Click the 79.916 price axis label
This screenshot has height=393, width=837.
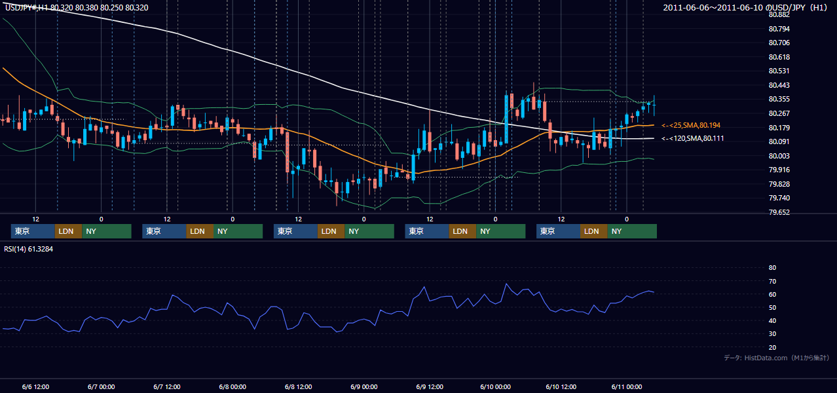point(778,170)
